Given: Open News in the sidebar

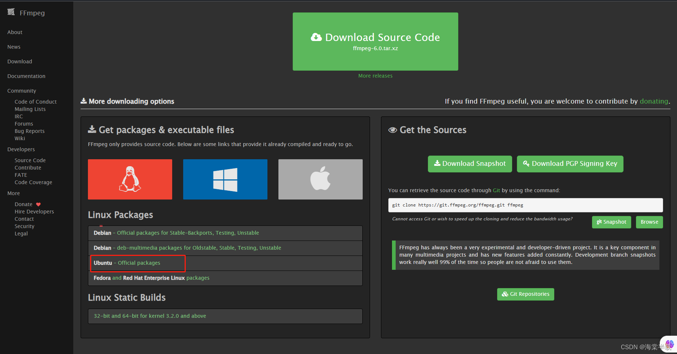Looking at the screenshot, I should click(x=14, y=47).
